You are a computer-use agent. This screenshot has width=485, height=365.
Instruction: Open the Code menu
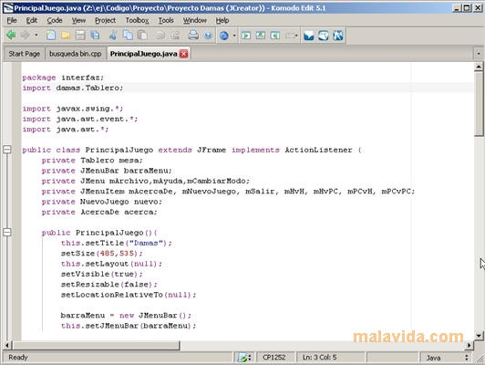click(x=55, y=20)
